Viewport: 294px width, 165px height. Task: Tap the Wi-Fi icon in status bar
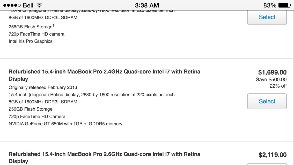(x=39, y=5)
